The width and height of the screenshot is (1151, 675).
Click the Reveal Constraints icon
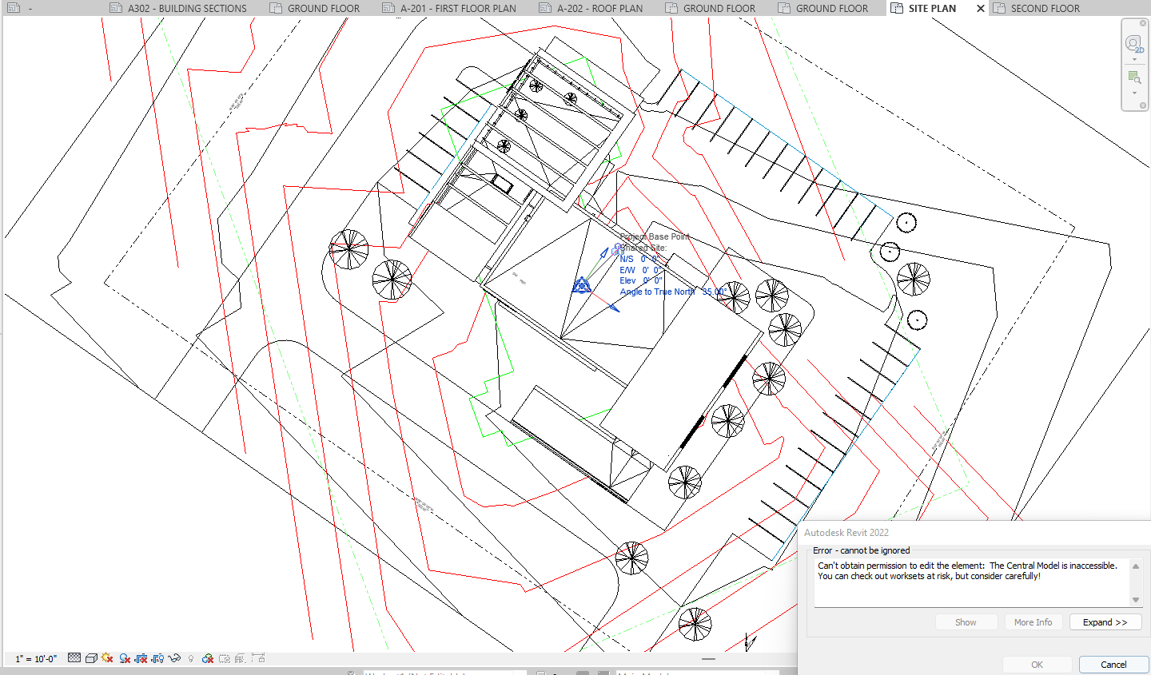[258, 658]
